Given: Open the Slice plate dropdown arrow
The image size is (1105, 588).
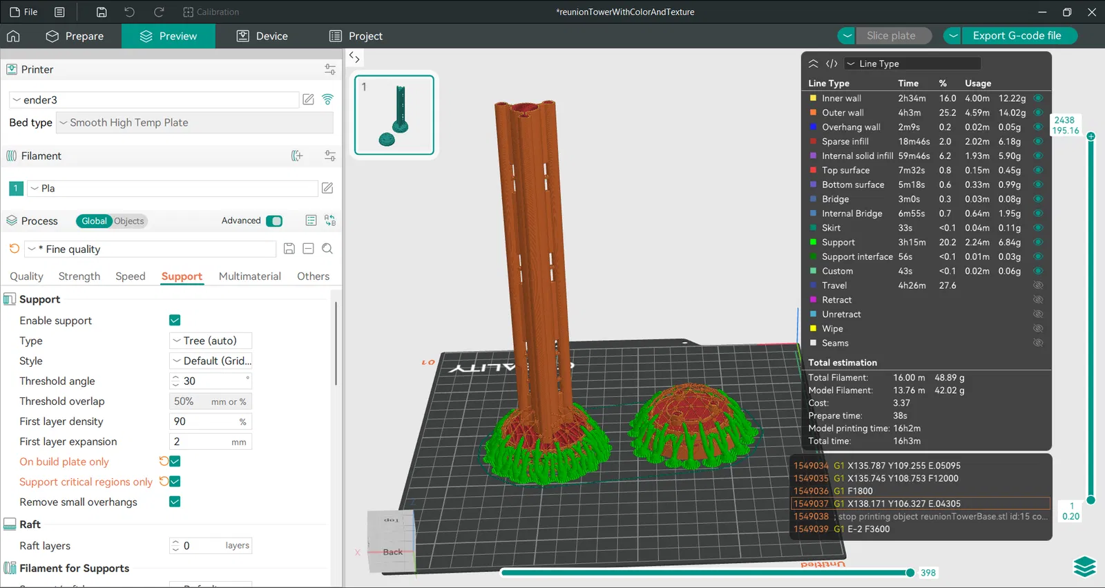Looking at the screenshot, I should pyautogui.click(x=847, y=36).
